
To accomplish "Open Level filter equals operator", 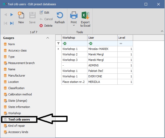I will [121, 43].
